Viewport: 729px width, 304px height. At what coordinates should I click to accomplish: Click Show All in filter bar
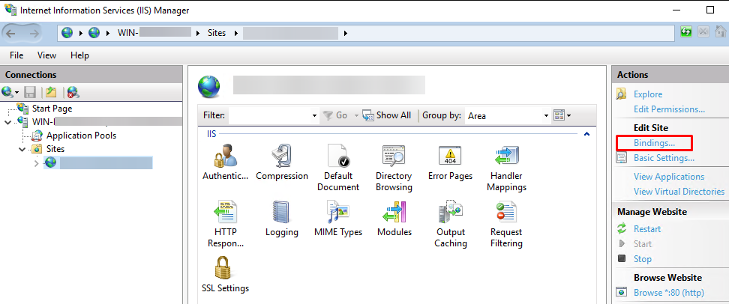(386, 115)
